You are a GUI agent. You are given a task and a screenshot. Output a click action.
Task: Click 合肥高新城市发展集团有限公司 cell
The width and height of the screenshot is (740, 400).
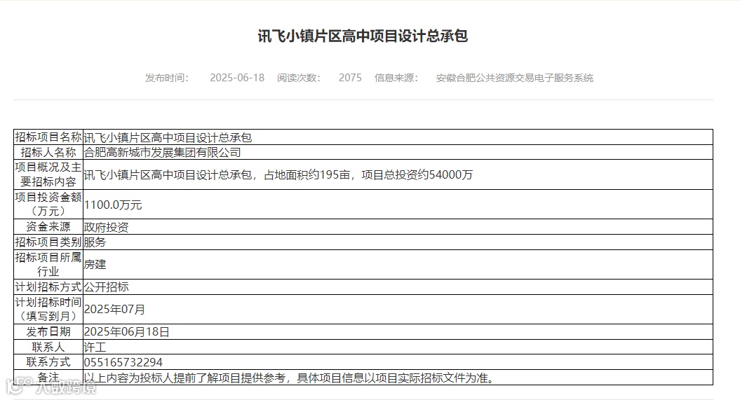coord(162,152)
